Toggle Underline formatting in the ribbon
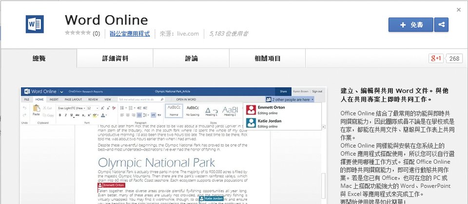 tap(71, 115)
